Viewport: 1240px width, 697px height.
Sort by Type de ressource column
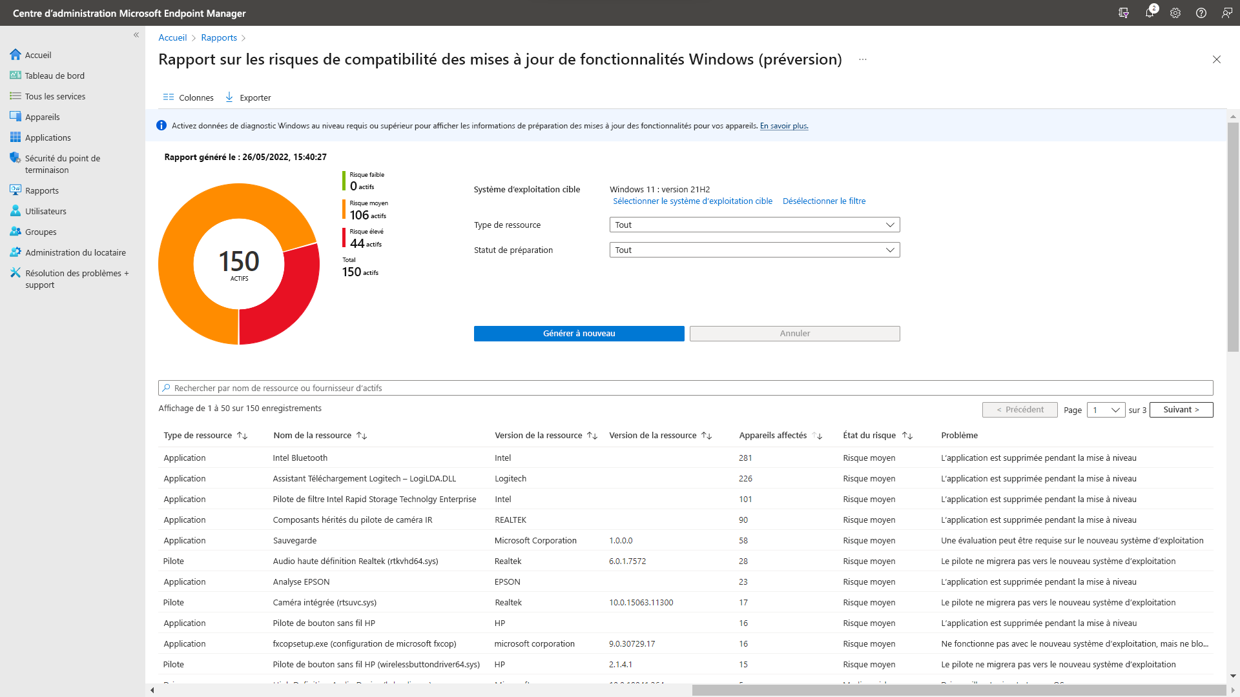tap(242, 436)
